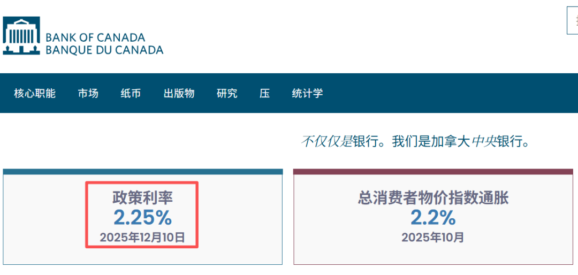Click the 2025年12月10日 date text

coord(142,237)
